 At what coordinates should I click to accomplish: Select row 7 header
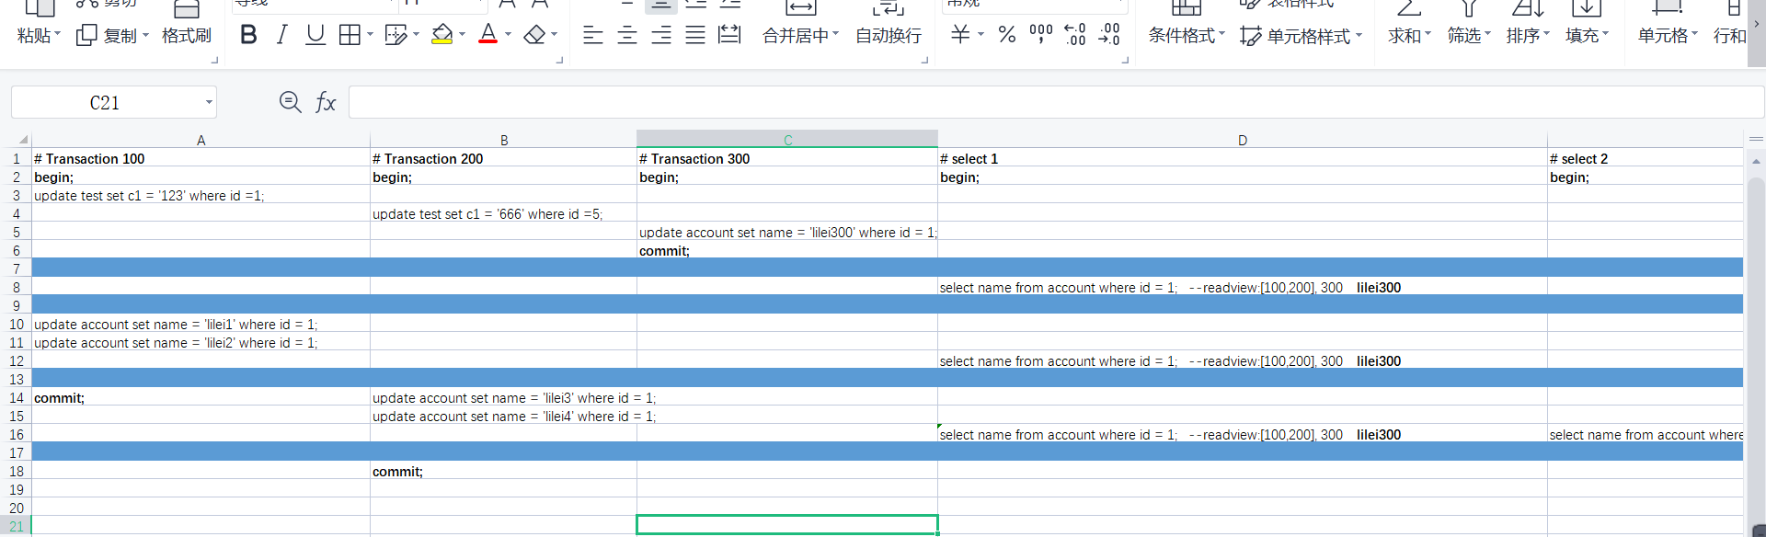click(16, 268)
